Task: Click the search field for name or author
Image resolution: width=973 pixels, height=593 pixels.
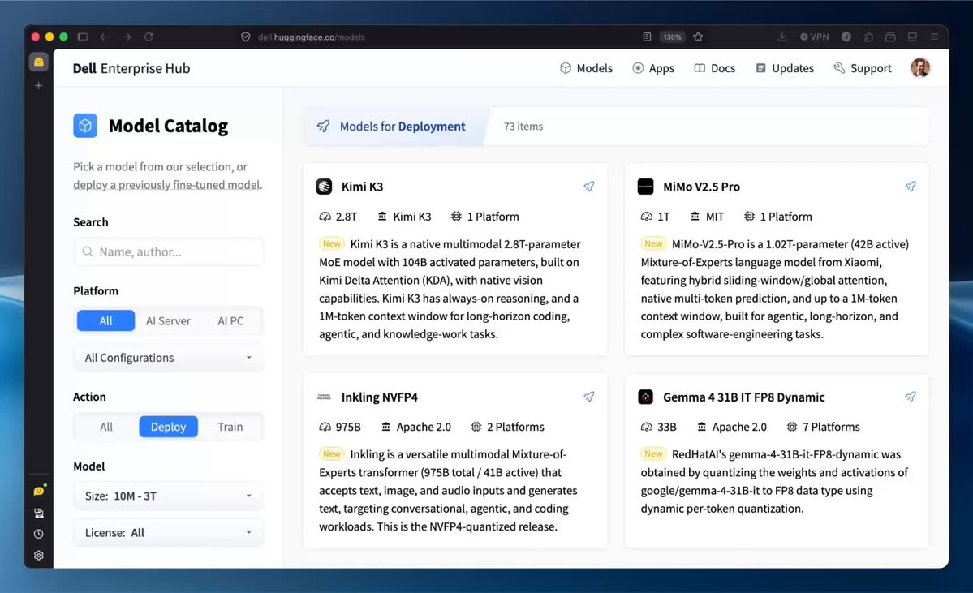Action: point(168,251)
